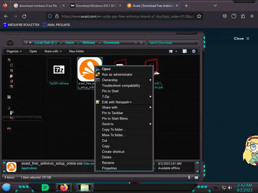Screen dimensions: 258x193
Task: Expand the view options dropdown arrow
Action: point(176,52)
